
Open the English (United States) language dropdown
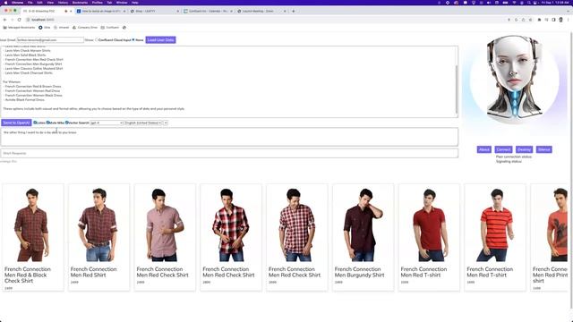pos(143,123)
